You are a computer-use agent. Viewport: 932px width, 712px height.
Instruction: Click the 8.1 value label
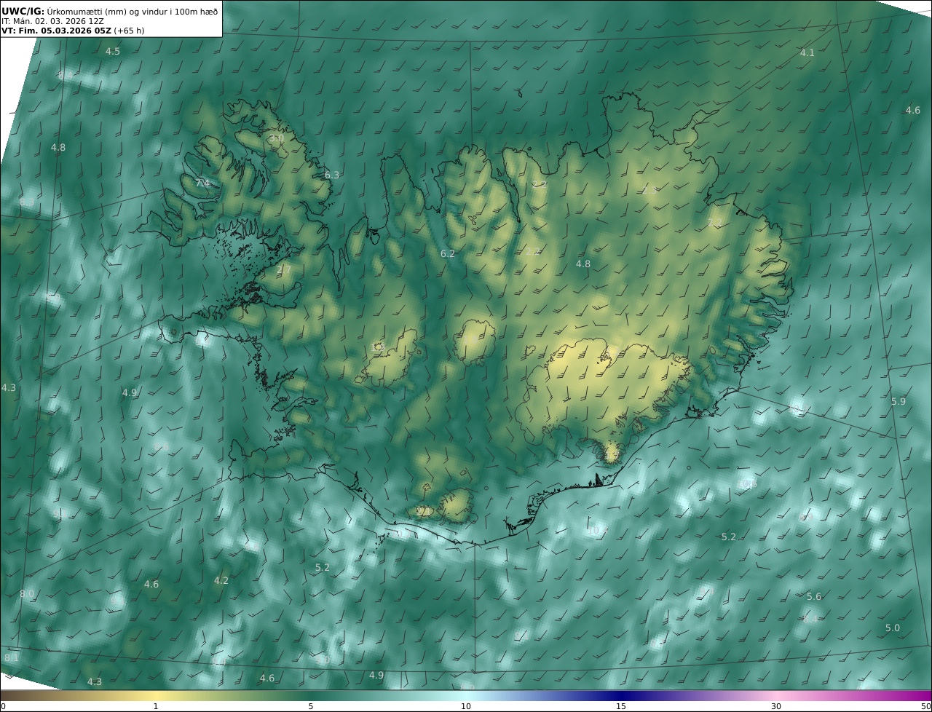coord(12,657)
